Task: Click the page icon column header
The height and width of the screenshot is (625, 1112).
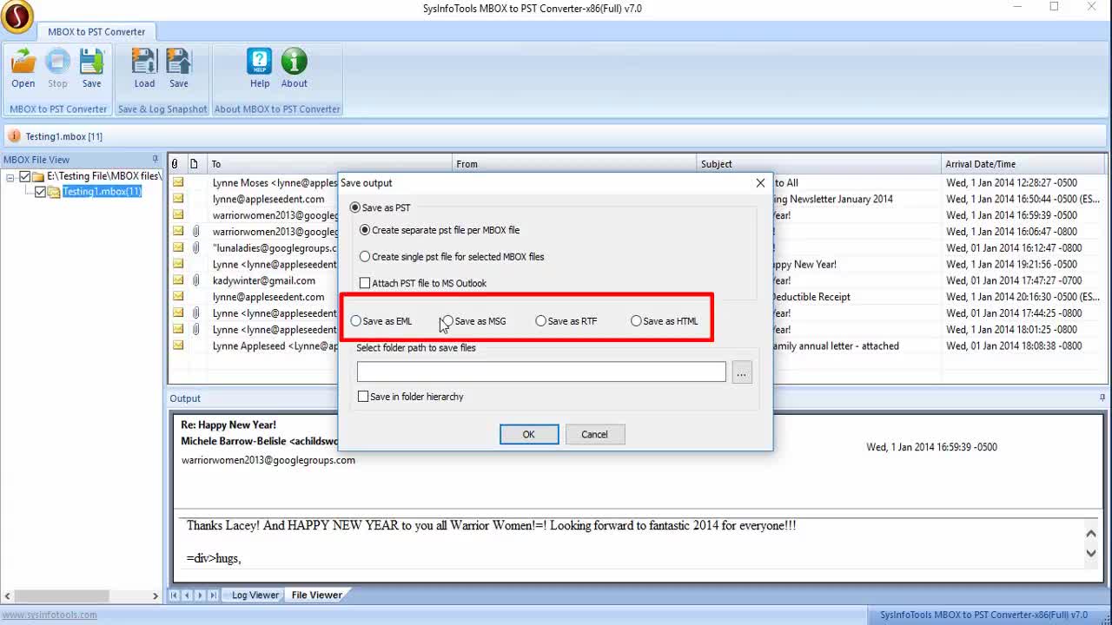Action: click(194, 163)
